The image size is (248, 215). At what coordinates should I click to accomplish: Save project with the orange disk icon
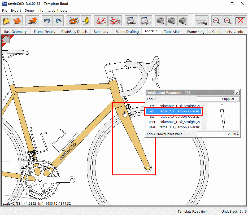[17, 21]
